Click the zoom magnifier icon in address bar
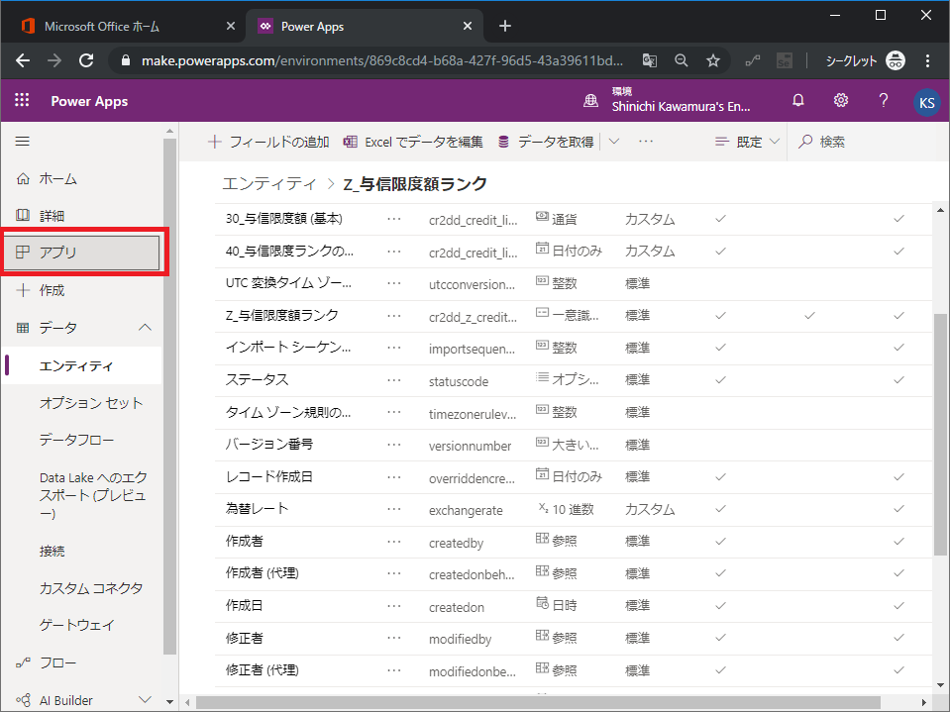The image size is (950, 712). [x=681, y=60]
